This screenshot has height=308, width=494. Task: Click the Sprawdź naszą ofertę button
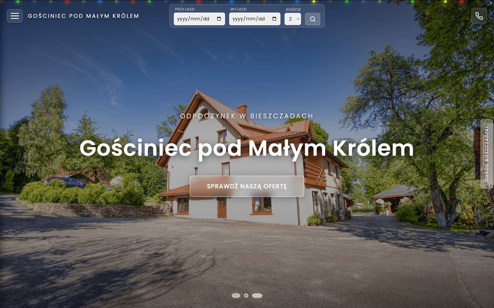point(247,186)
